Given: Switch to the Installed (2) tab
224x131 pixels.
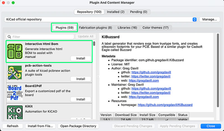Looking at the screenshot, I should pos(116,12).
